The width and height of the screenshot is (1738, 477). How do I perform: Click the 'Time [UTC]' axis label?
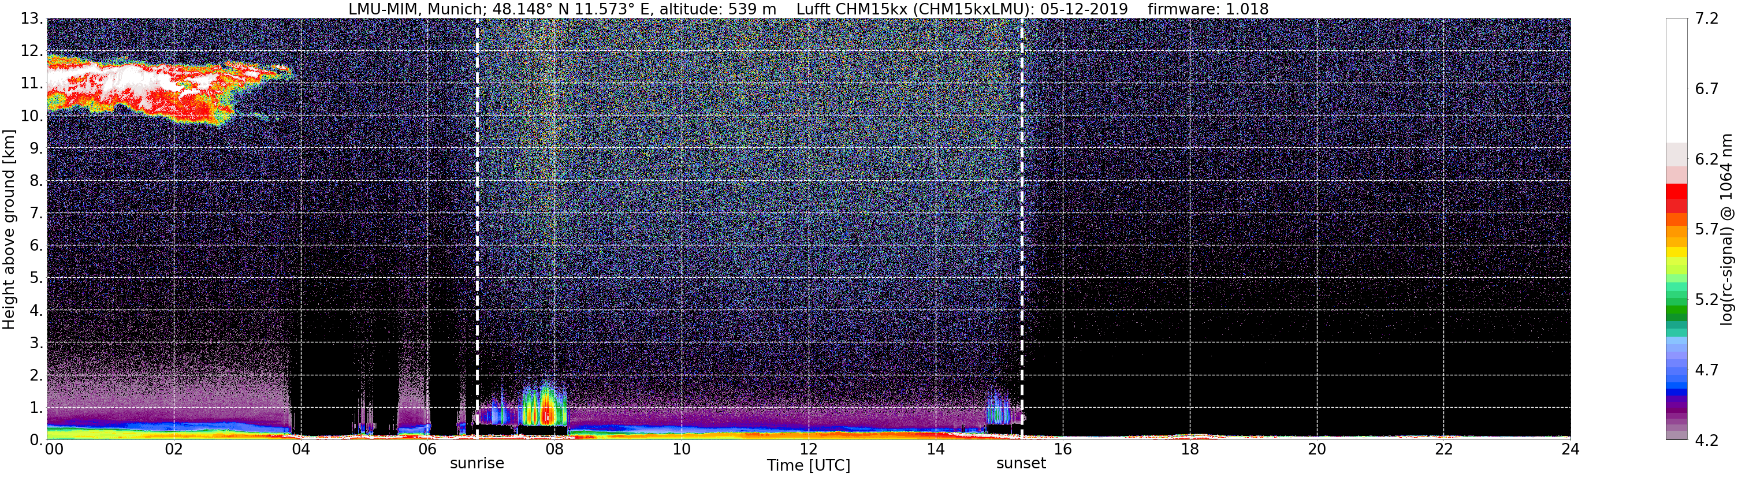pos(808,465)
